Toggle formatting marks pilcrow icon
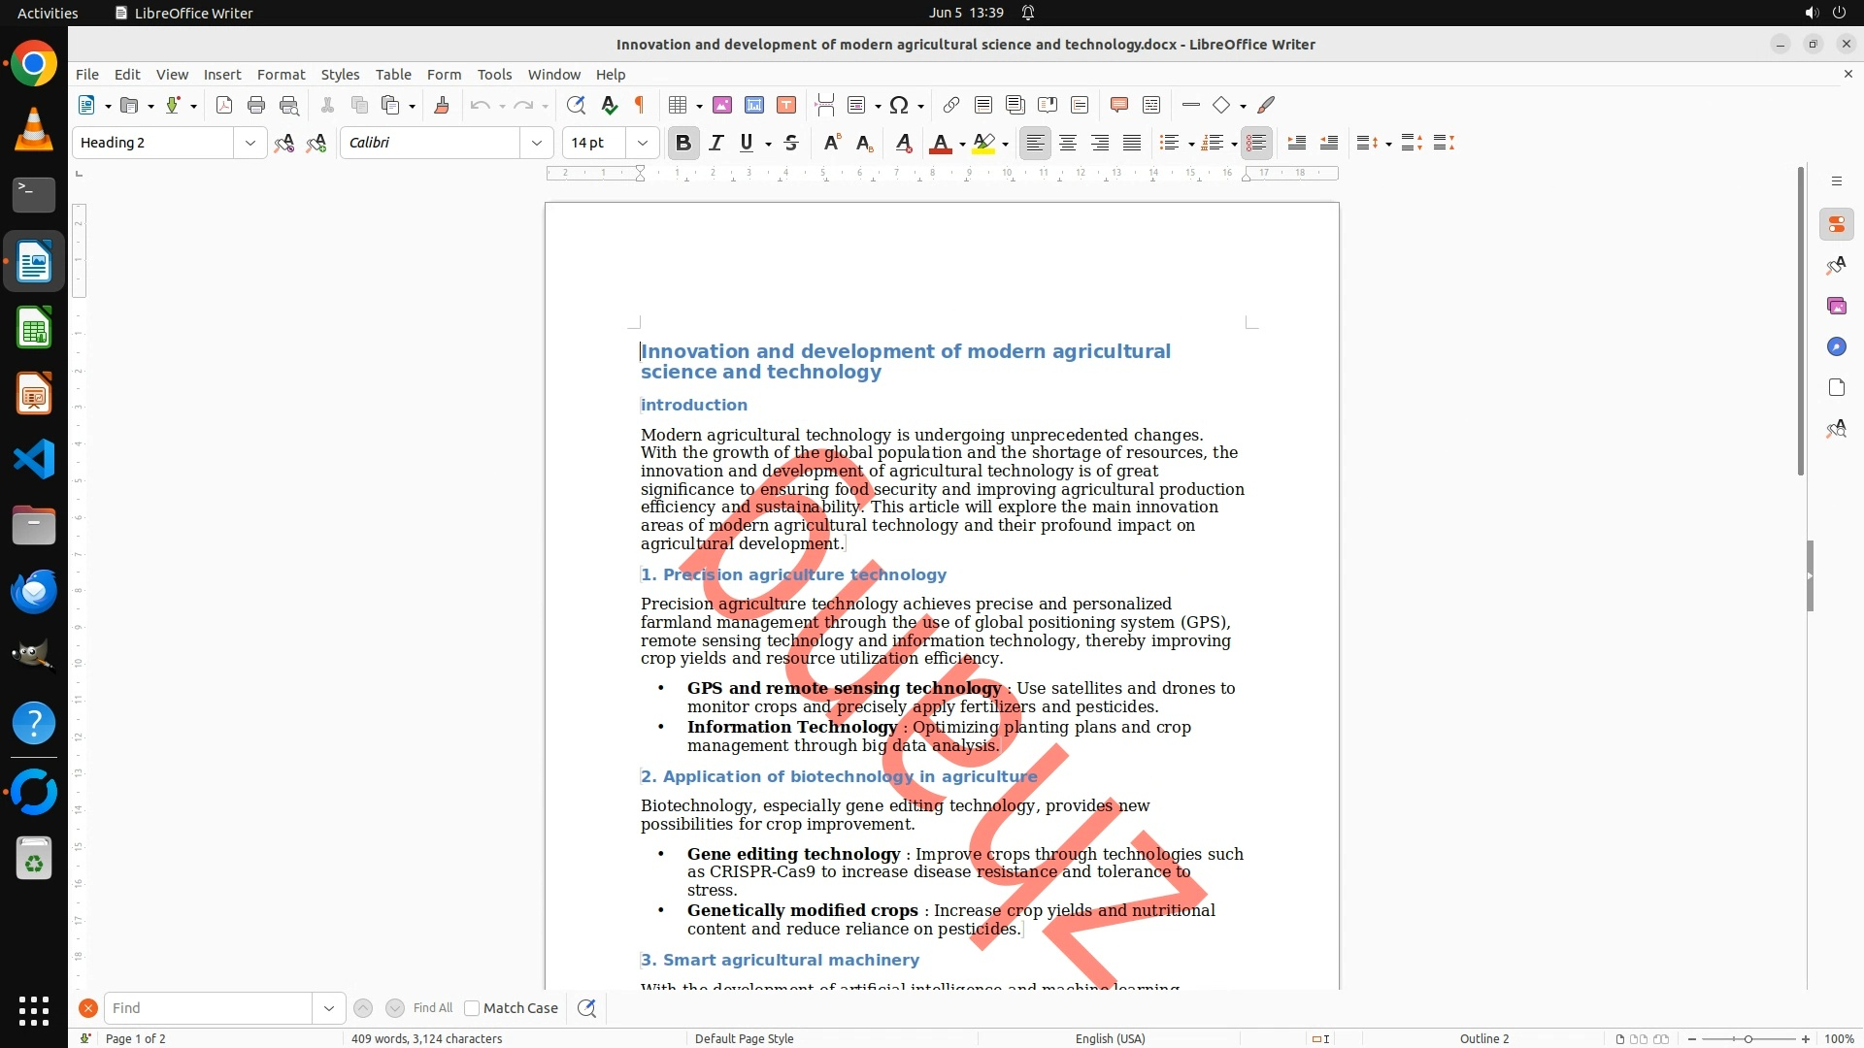Screen dimensions: 1864x1048 [x=640, y=105]
